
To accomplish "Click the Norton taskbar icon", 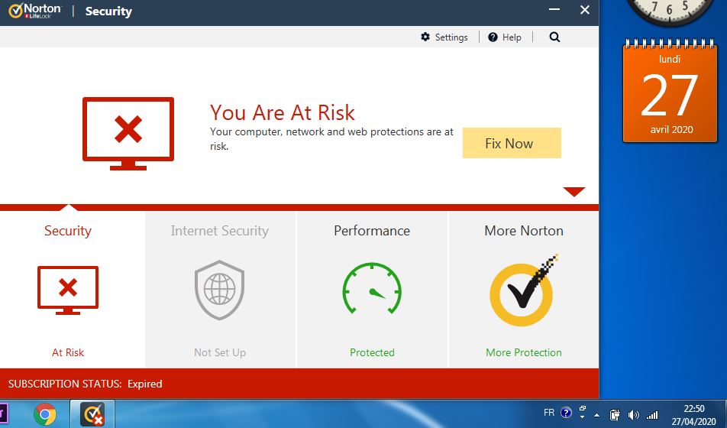I will pyautogui.click(x=92, y=414).
